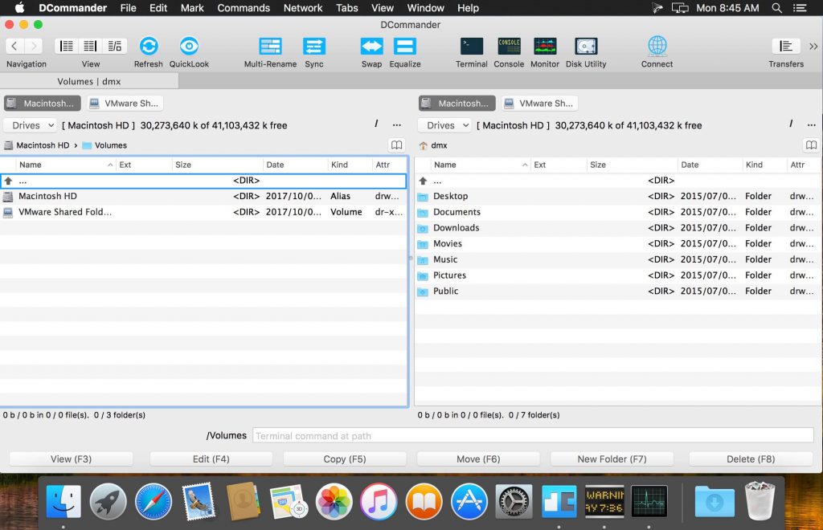Toggle the bookmarks book icon above the file list

[x=396, y=145]
